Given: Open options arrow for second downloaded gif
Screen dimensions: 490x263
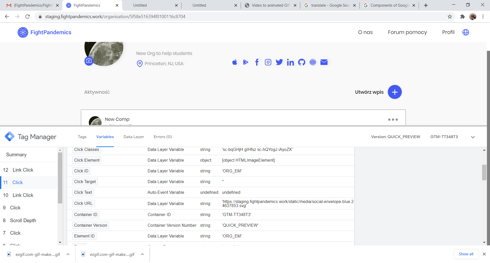Looking at the screenshot, I should 142,254.
